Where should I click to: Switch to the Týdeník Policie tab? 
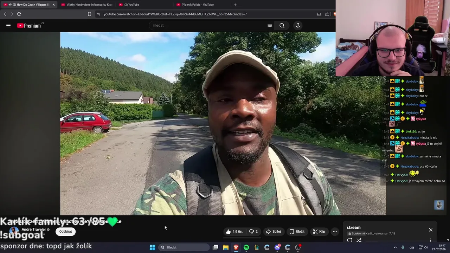click(x=202, y=5)
